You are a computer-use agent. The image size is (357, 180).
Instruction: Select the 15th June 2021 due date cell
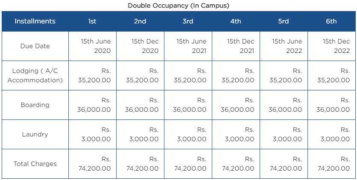coord(188,46)
